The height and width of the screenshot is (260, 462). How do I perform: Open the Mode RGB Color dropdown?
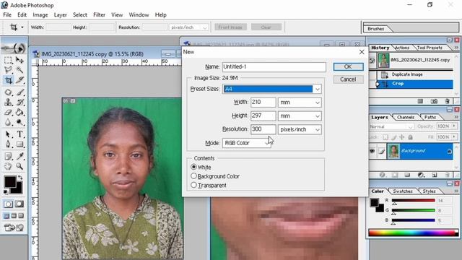tap(247, 143)
